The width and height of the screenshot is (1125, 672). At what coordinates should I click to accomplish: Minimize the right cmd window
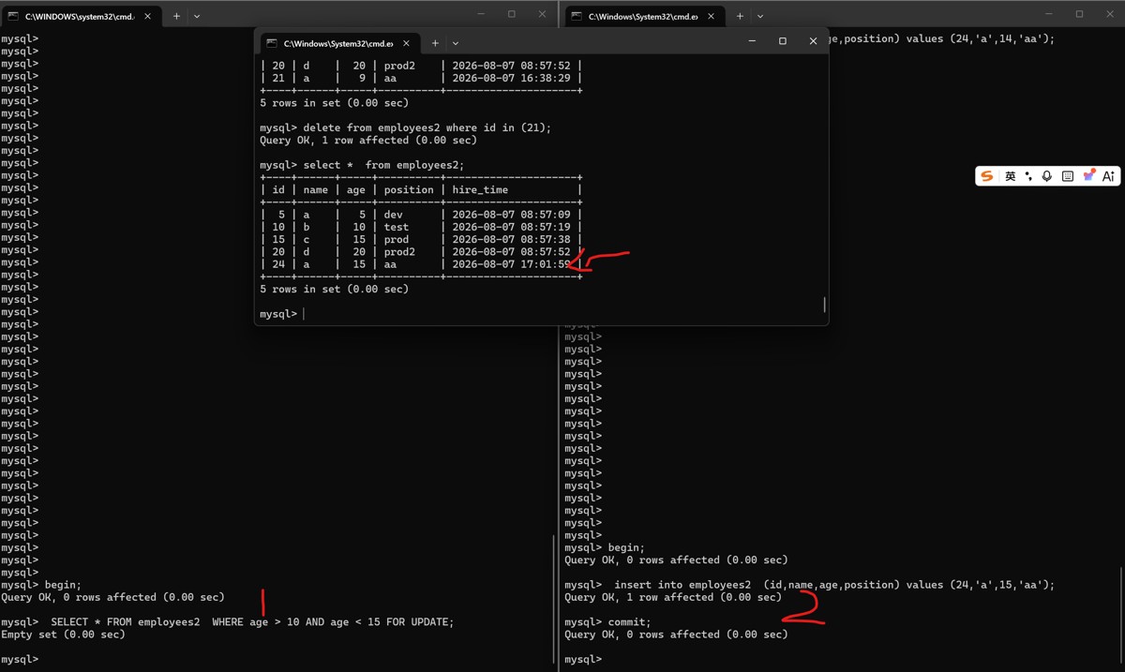click(1049, 14)
